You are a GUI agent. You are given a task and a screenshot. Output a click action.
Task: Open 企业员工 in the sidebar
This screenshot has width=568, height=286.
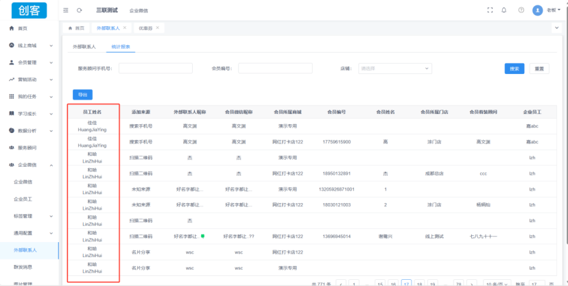point(24,199)
